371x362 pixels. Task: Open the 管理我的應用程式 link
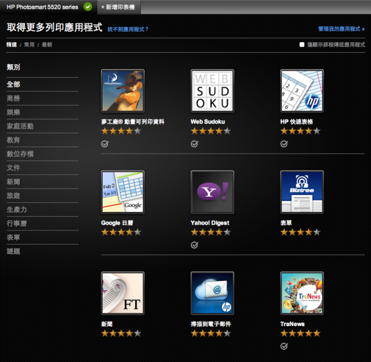click(x=341, y=29)
